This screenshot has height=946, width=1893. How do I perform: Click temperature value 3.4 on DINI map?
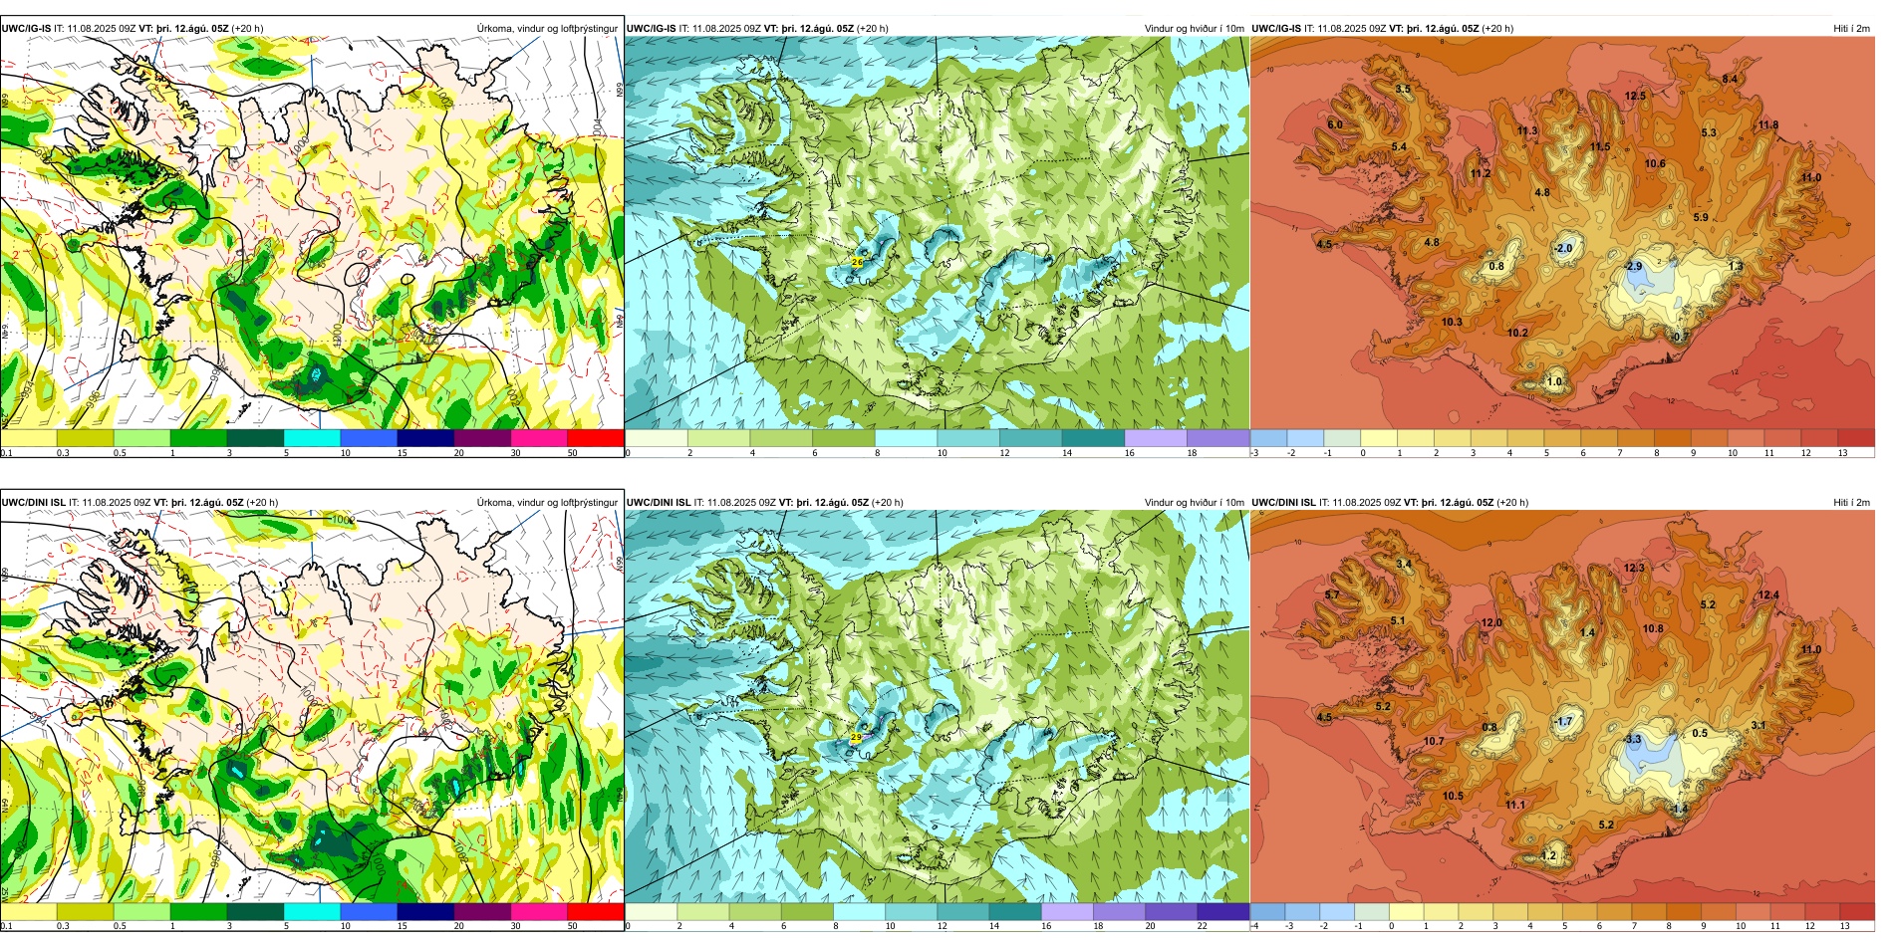tap(1403, 565)
